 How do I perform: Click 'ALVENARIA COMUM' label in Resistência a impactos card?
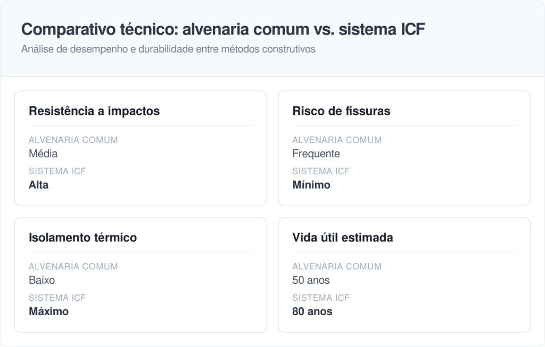point(73,140)
